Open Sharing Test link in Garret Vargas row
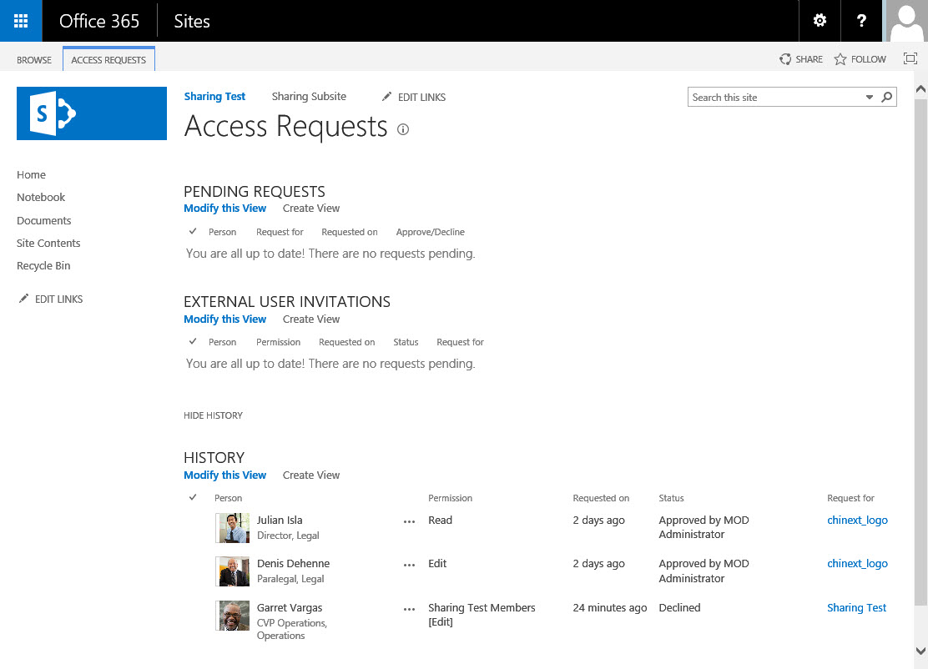This screenshot has width=928, height=669. 856,607
